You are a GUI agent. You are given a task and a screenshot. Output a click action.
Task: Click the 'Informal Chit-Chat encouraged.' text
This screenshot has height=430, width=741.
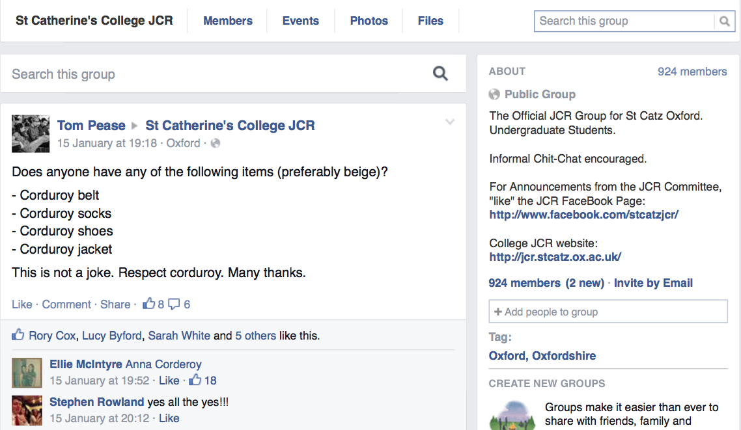click(568, 159)
